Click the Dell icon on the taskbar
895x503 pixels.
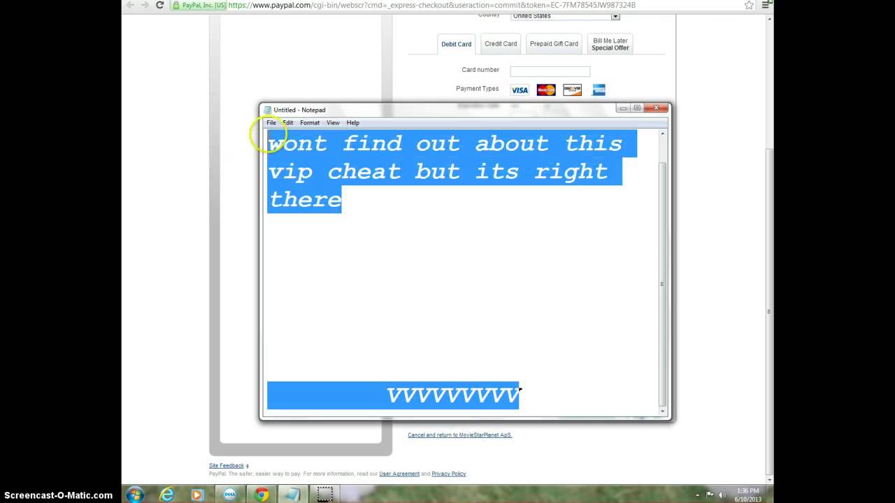(x=229, y=495)
